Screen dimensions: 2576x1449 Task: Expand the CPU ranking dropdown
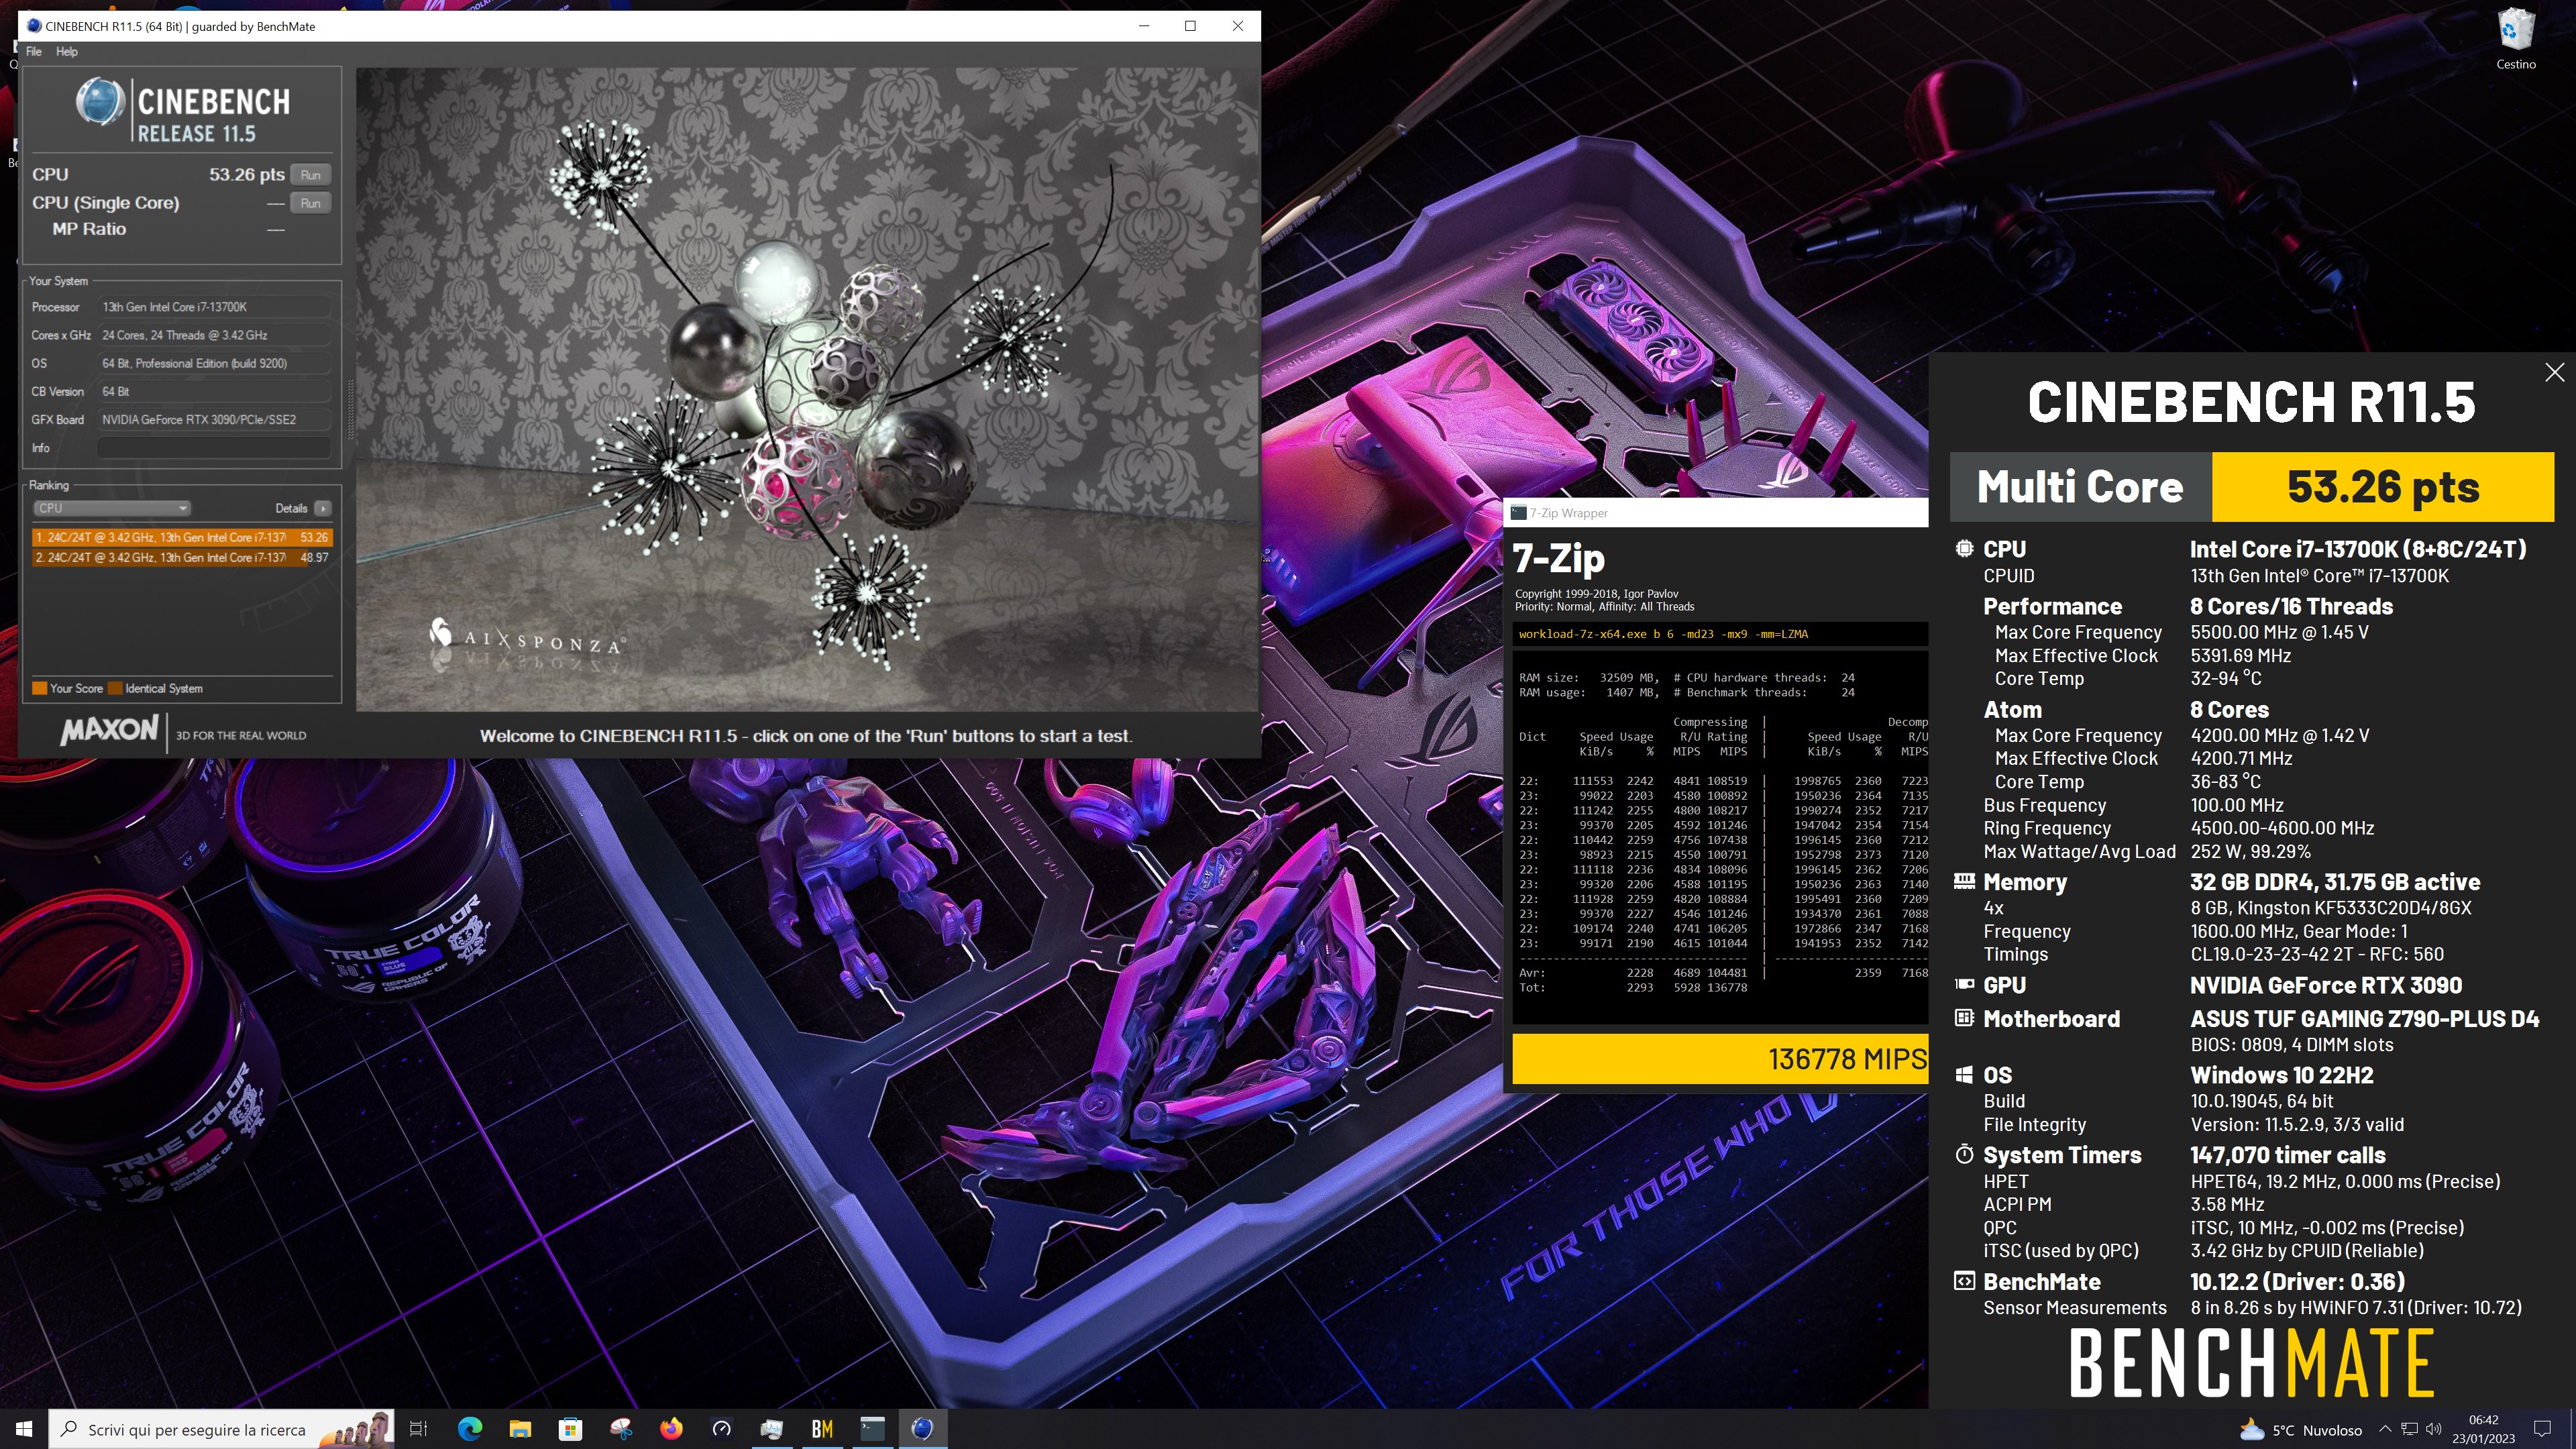click(112, 508)
